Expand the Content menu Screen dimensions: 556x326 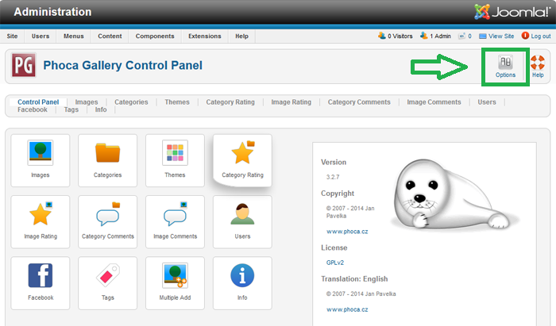click(x=110, y=36)
